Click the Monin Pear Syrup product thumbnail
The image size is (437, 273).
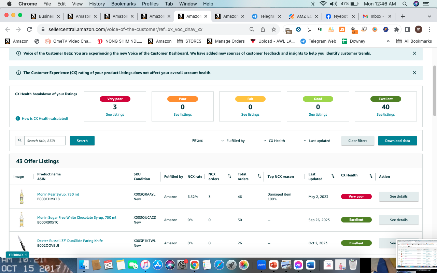(x=22, y=197)
